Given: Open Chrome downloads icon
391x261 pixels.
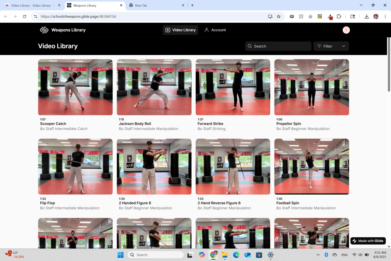Looking at the screenshot, I should click(367, 17).
